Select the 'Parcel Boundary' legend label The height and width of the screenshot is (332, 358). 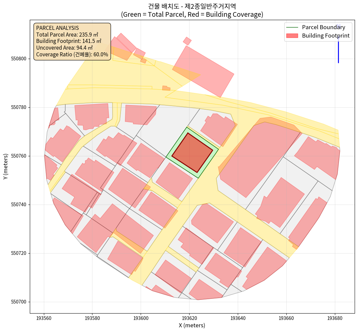[323, 27]
